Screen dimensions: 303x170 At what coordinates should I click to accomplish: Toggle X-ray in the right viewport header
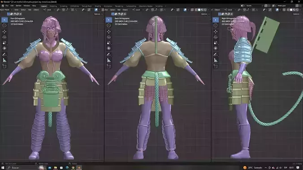tap(284, 10)
